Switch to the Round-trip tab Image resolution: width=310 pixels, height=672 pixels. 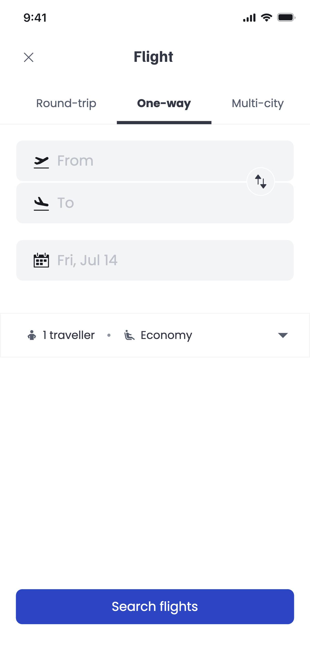(66, 103)
